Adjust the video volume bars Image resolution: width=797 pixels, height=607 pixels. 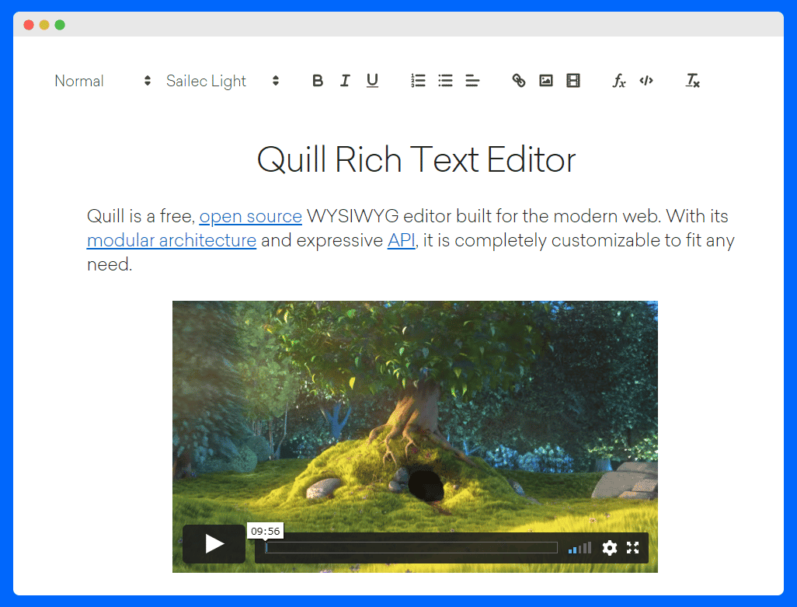tap(580, 548)
